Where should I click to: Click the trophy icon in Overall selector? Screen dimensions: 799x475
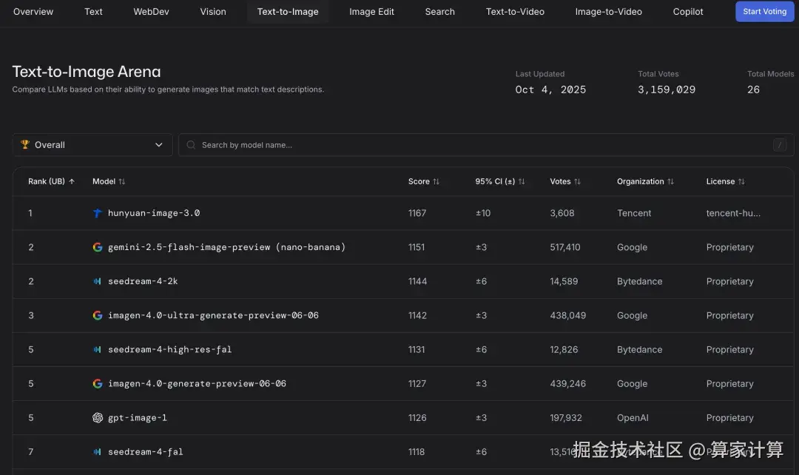pyautogui.click(x=24, y=145)
